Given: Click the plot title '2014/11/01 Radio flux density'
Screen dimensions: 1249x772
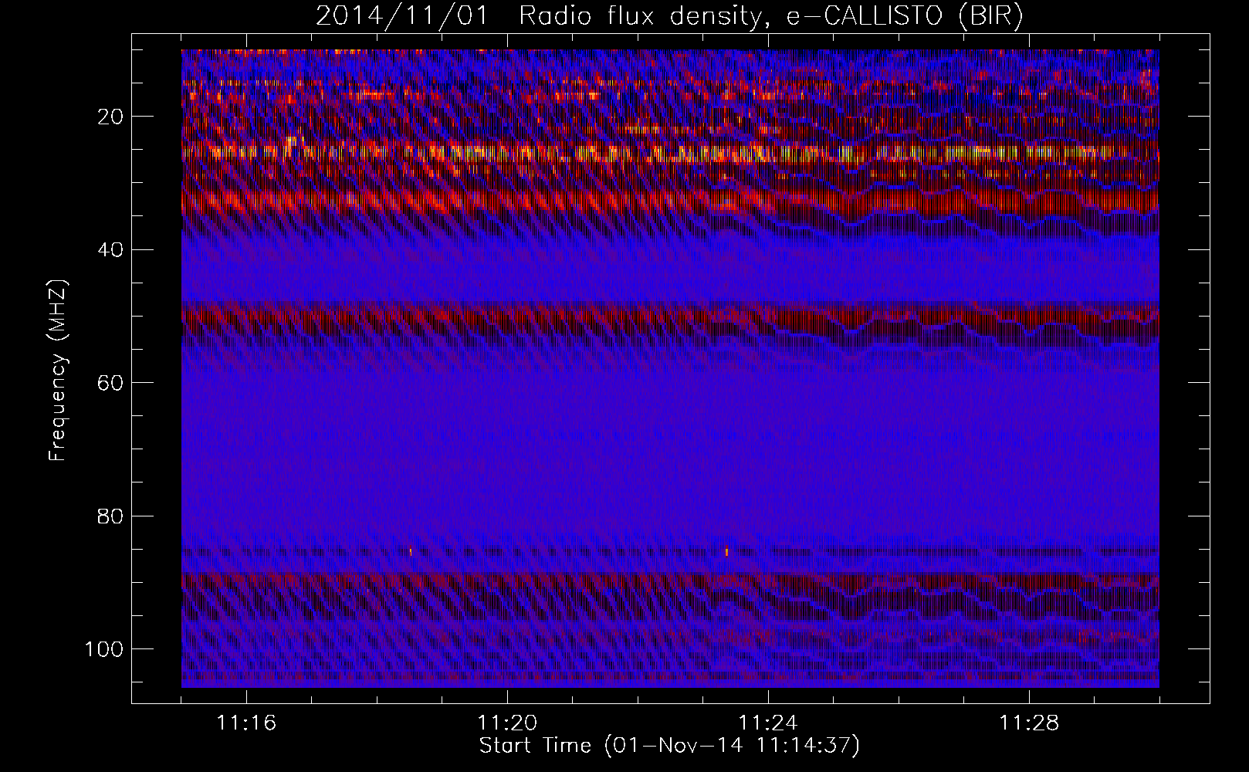Looking at the screenshot, I should (669, 15).
